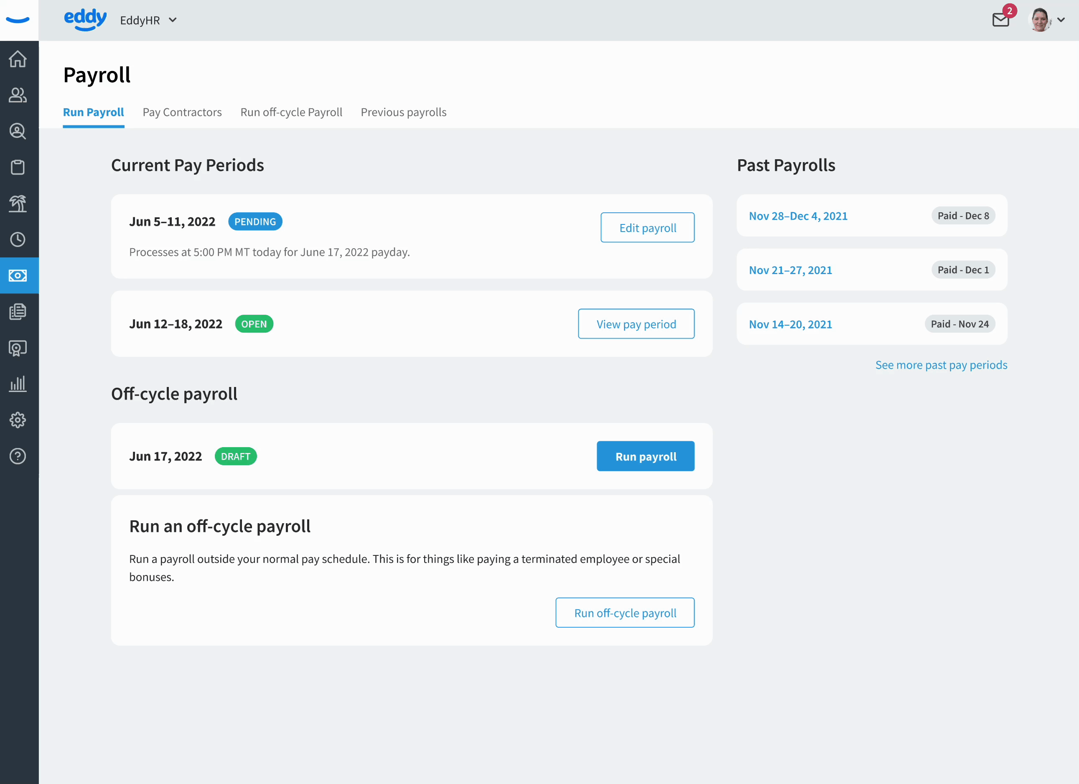Open the People icon in sidebar
This screenshot has width=1079, height=784.
(x=18, y=95)
